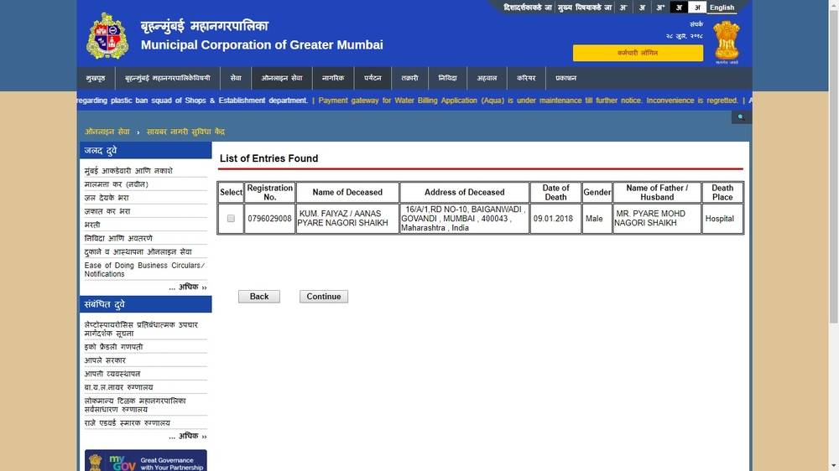
Task: Click the deceased name KUM. FAIYAZ cell
Action: (x=347, y=219)
